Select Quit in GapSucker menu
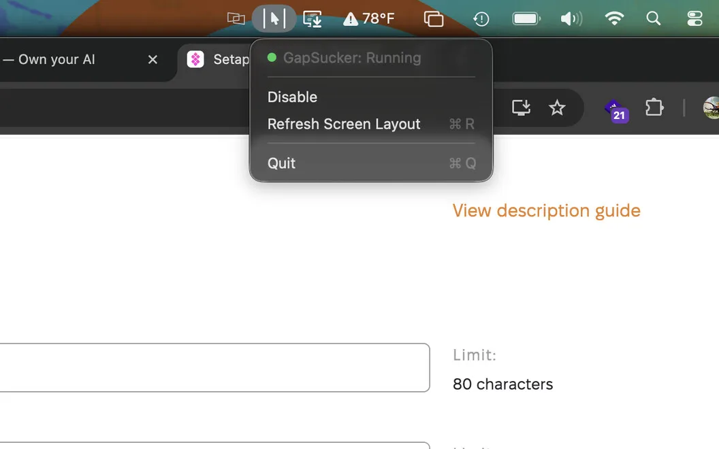Screen dimensions: 719x449 pos(371,163)
